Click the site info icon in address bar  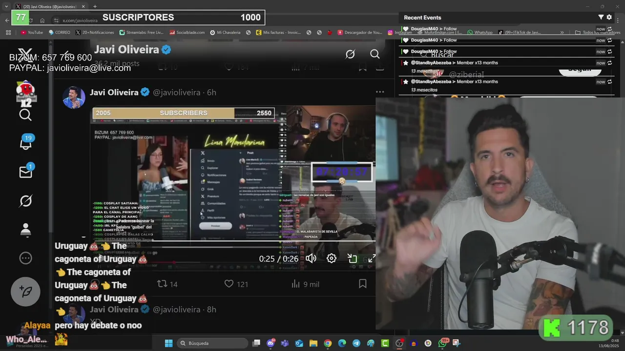point(56,20)
